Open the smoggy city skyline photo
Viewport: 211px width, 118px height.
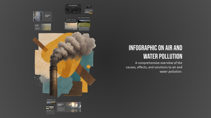(x=71, y=26)
